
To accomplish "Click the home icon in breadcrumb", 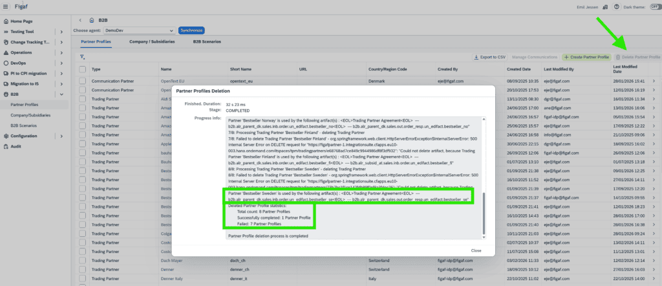I will pos(92,20).
